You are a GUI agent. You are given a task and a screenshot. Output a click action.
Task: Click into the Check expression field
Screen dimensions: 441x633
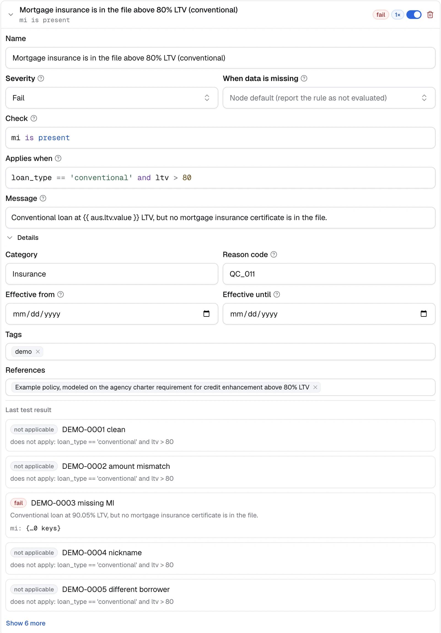[x=220, y=138]
